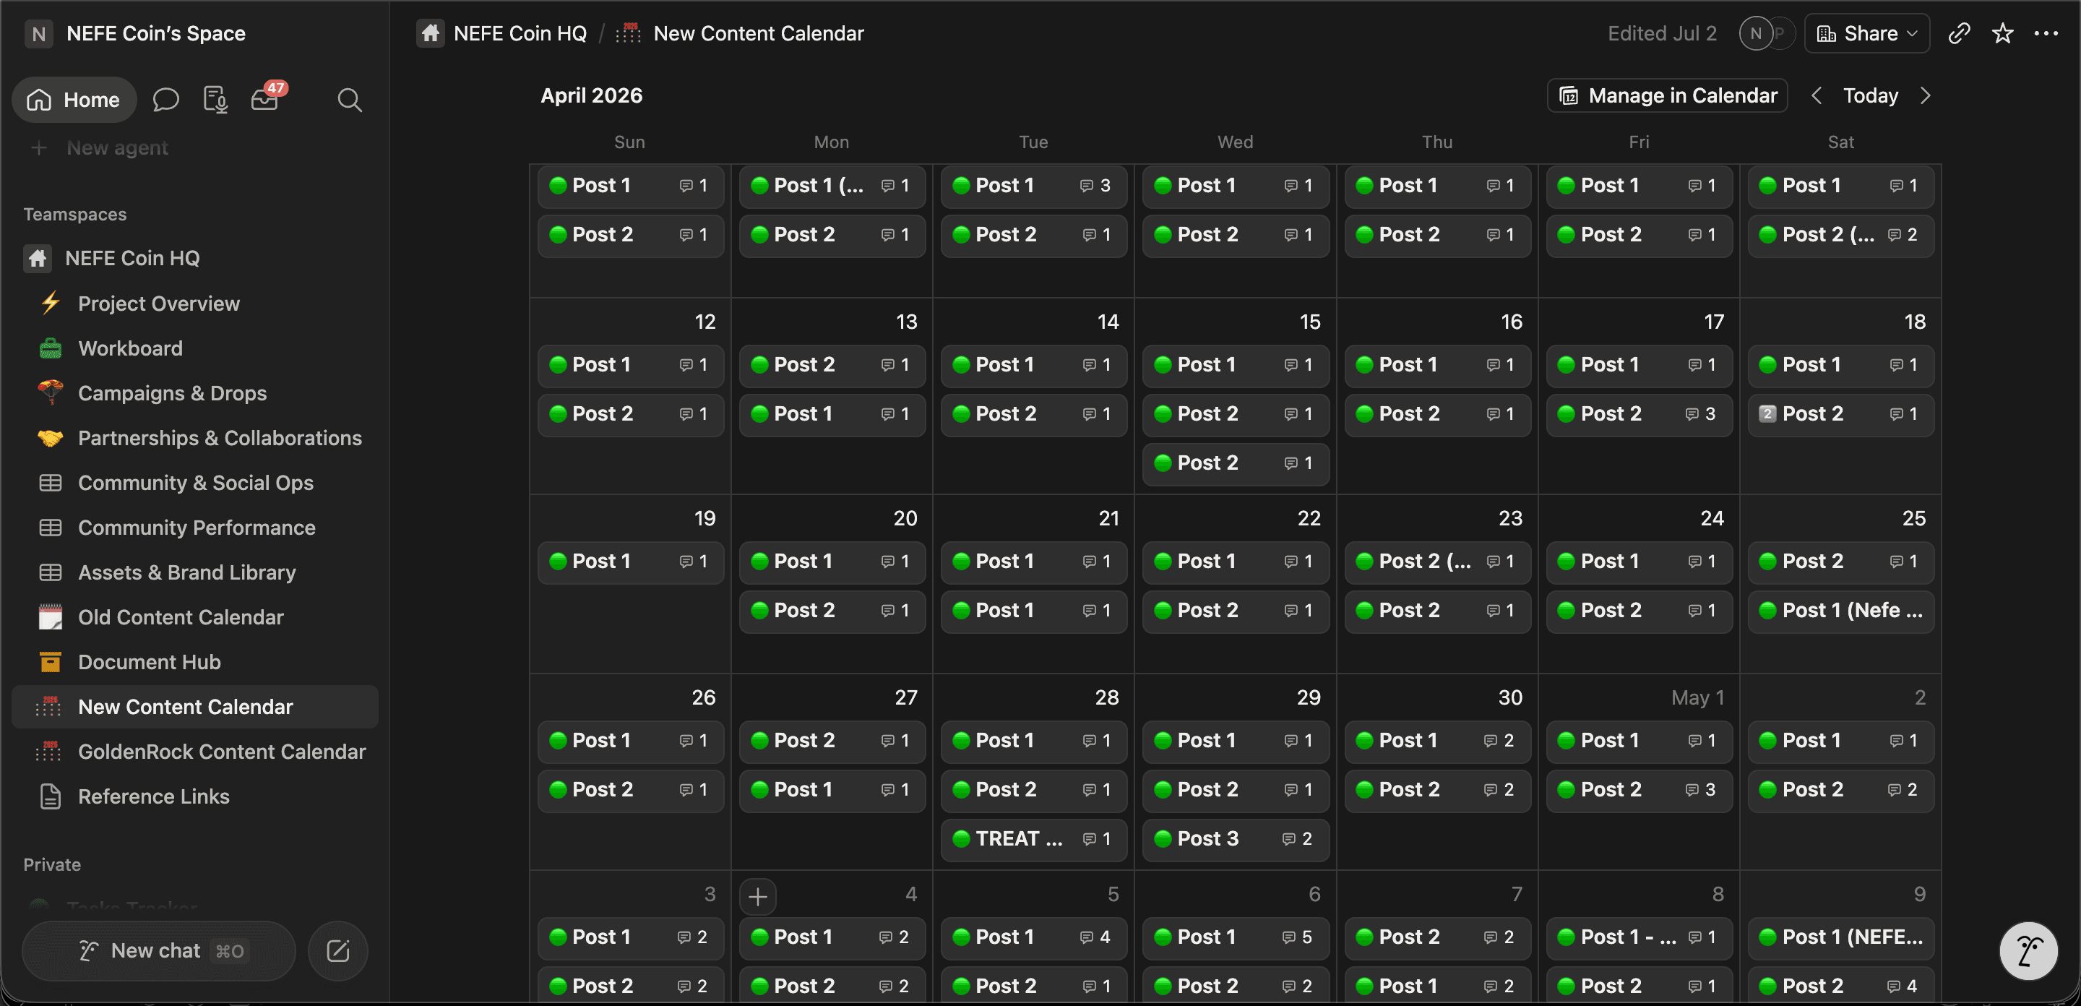
Task: Open the inbox icon with 47 badge
Action: 266,100
